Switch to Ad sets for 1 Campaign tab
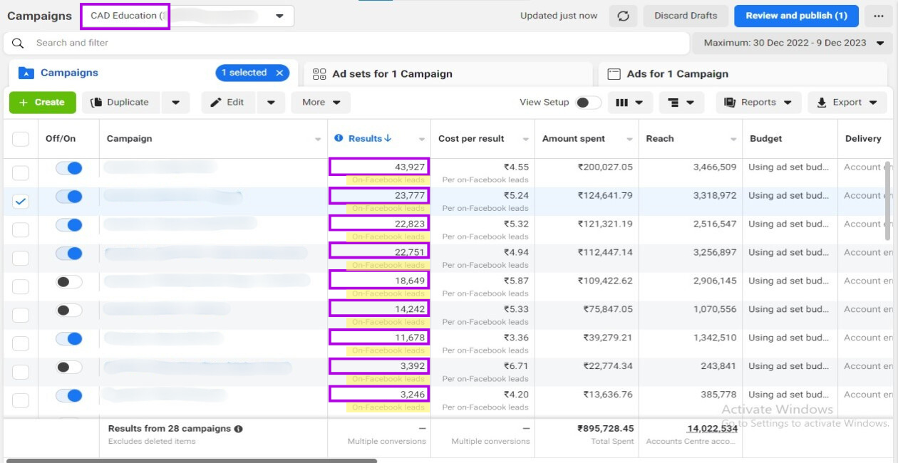Image resolution: width=898 pixels, height=463 pixels. point(392,74)
